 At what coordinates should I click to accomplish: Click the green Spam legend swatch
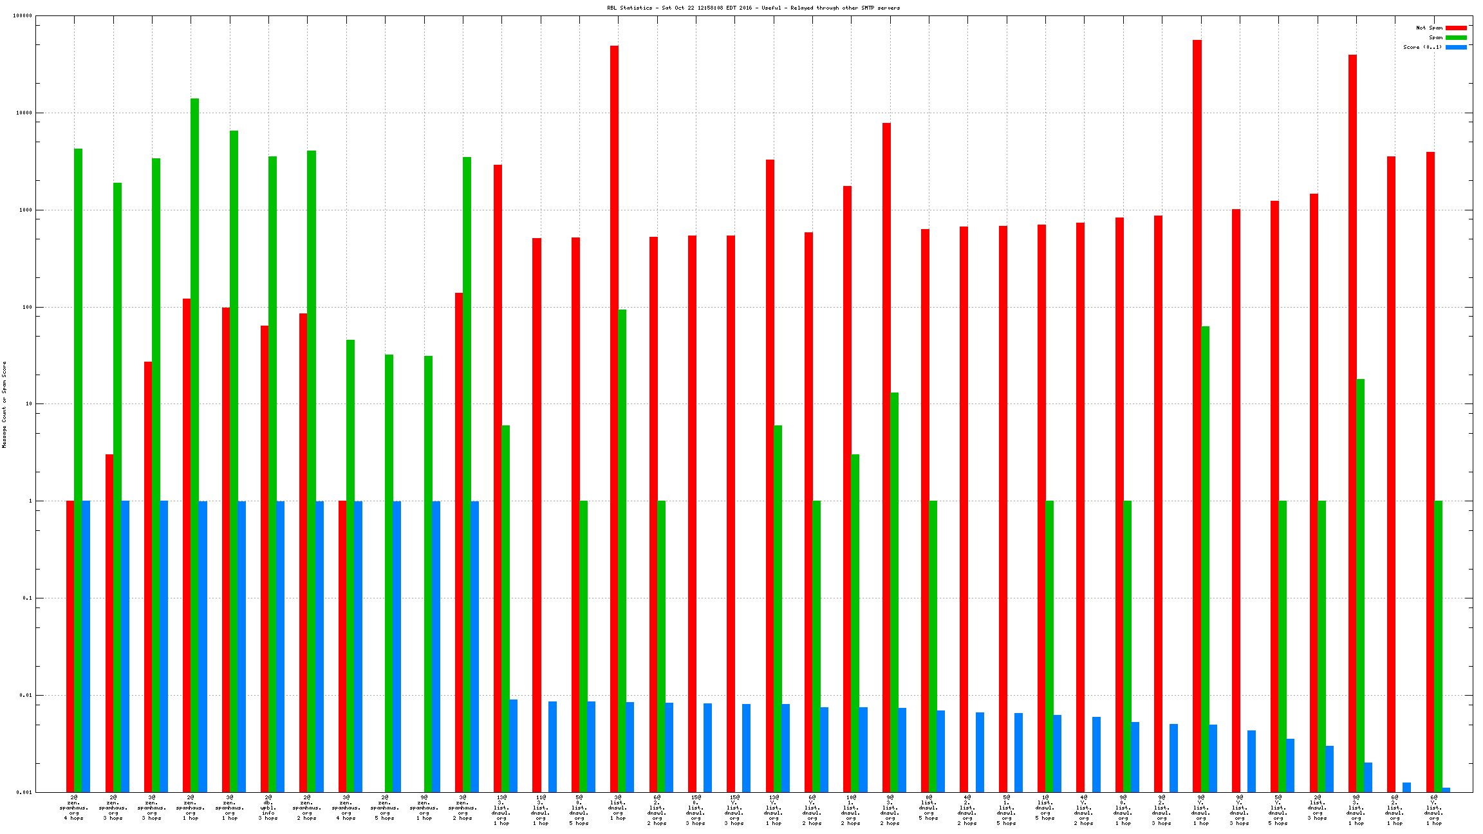click(1456, 37)
